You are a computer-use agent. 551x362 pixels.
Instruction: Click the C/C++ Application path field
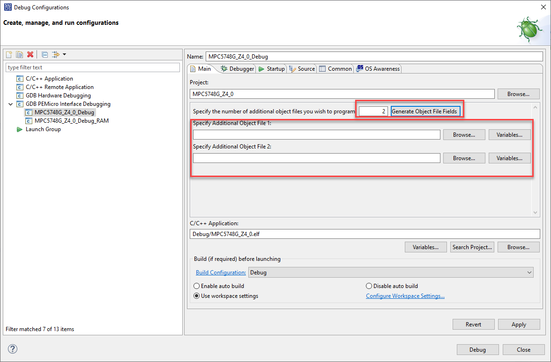(365, 234)
